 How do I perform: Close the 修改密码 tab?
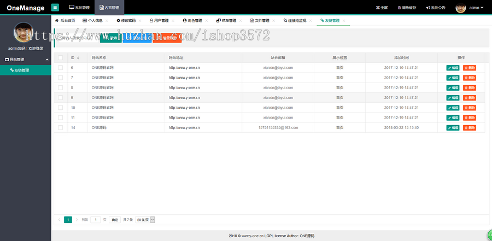pos(140,21)
